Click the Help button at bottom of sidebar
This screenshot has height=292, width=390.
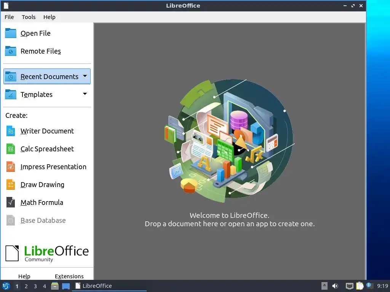[24, 276]
